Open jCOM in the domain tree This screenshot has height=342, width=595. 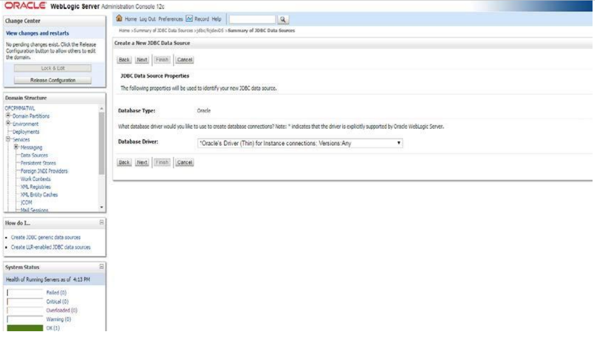click(26, 202)
